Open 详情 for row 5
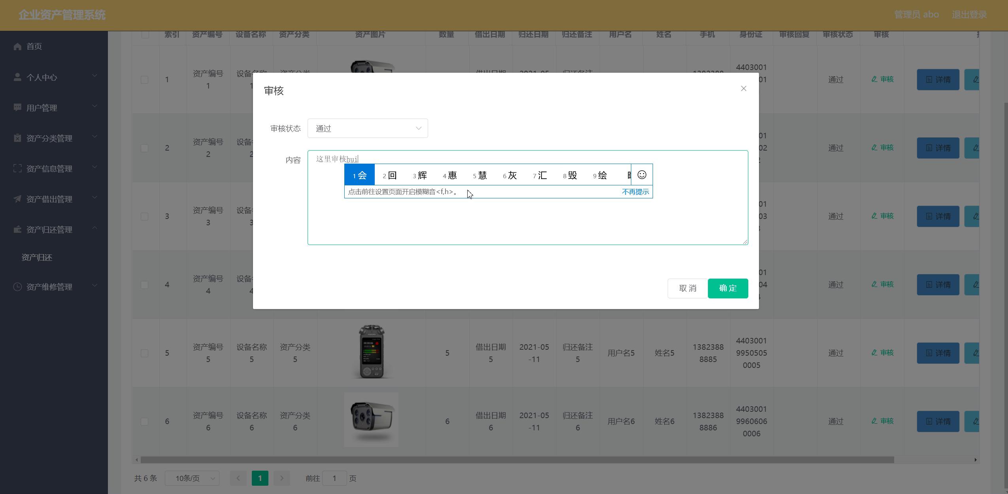1008x494 pixels. [x=938, y=353]
